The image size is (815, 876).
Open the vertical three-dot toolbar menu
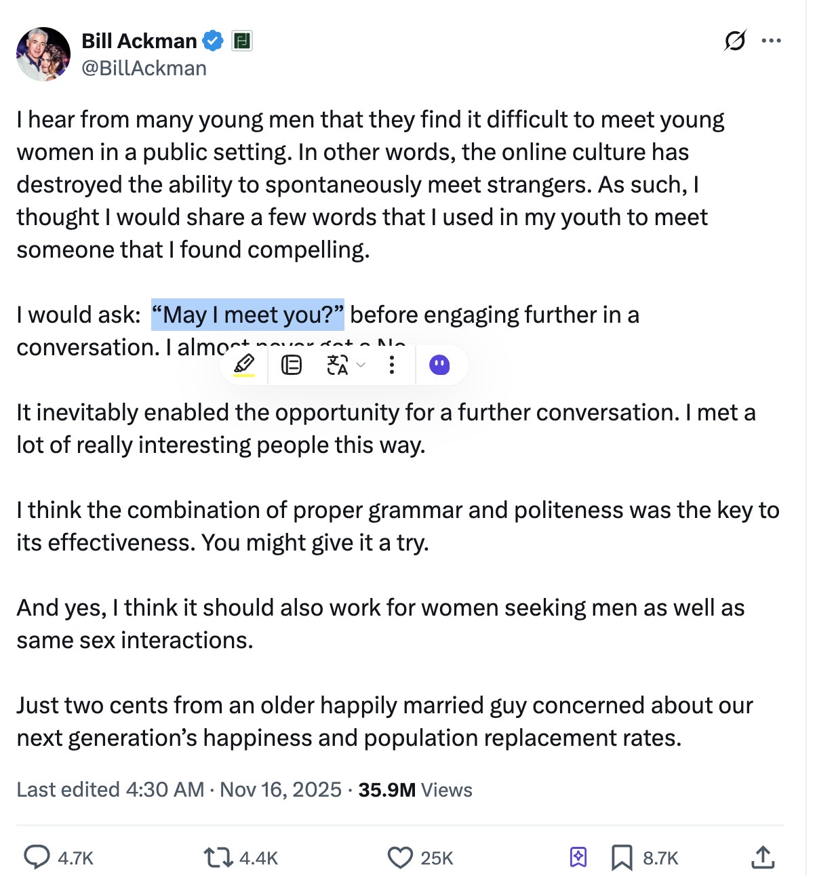point(391,365)
